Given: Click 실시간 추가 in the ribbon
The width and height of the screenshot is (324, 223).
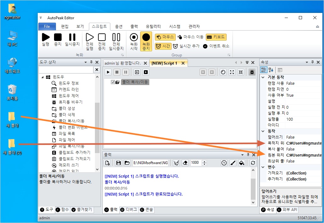Looking at the screenshot, I should coord(186,46).
